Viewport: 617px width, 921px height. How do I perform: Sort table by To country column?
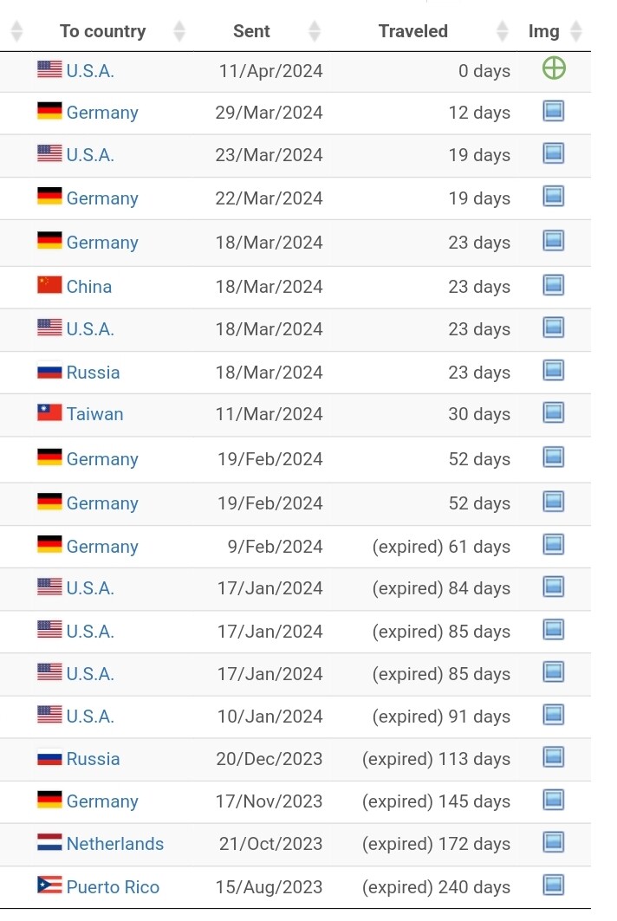coord(102,32)
